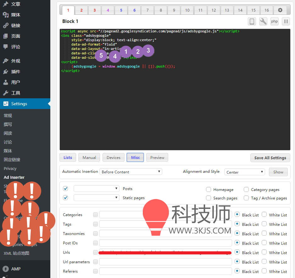Viewport: 295px width, 278px height.
Task: Click Save All Settings
Action: [x=270, y=158]
